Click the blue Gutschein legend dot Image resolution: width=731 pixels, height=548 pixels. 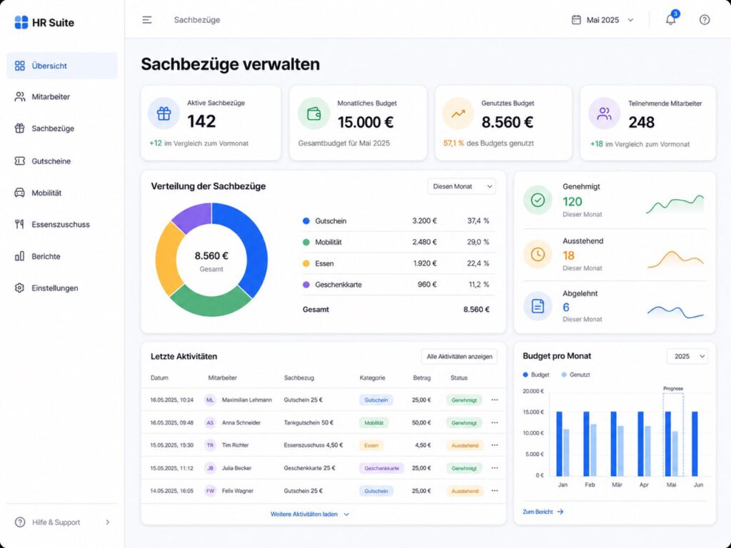(x=306, y=221)
